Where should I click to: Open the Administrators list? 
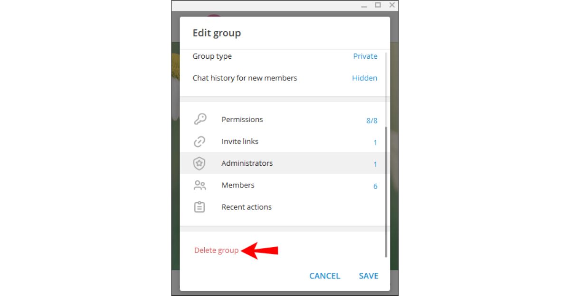(282, 163)
